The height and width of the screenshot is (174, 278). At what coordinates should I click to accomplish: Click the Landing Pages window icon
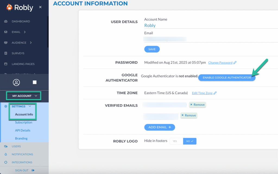(x=6, y=64)
